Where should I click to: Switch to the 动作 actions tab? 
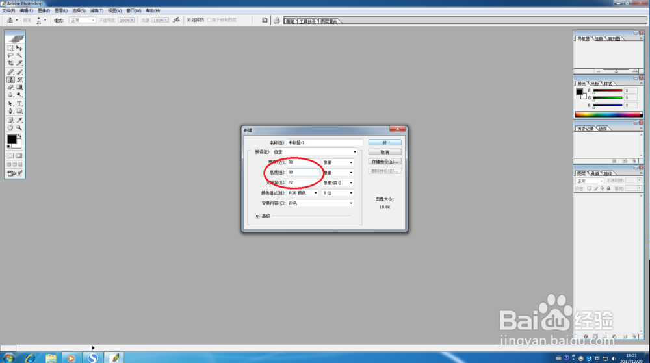603,129
